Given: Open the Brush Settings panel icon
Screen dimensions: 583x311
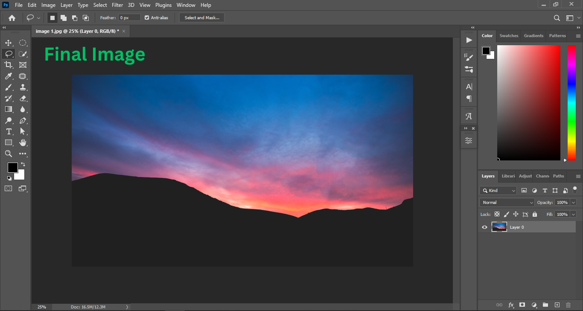Looking at the screenshot, I should pyautogui.click(x=469, y=57).
